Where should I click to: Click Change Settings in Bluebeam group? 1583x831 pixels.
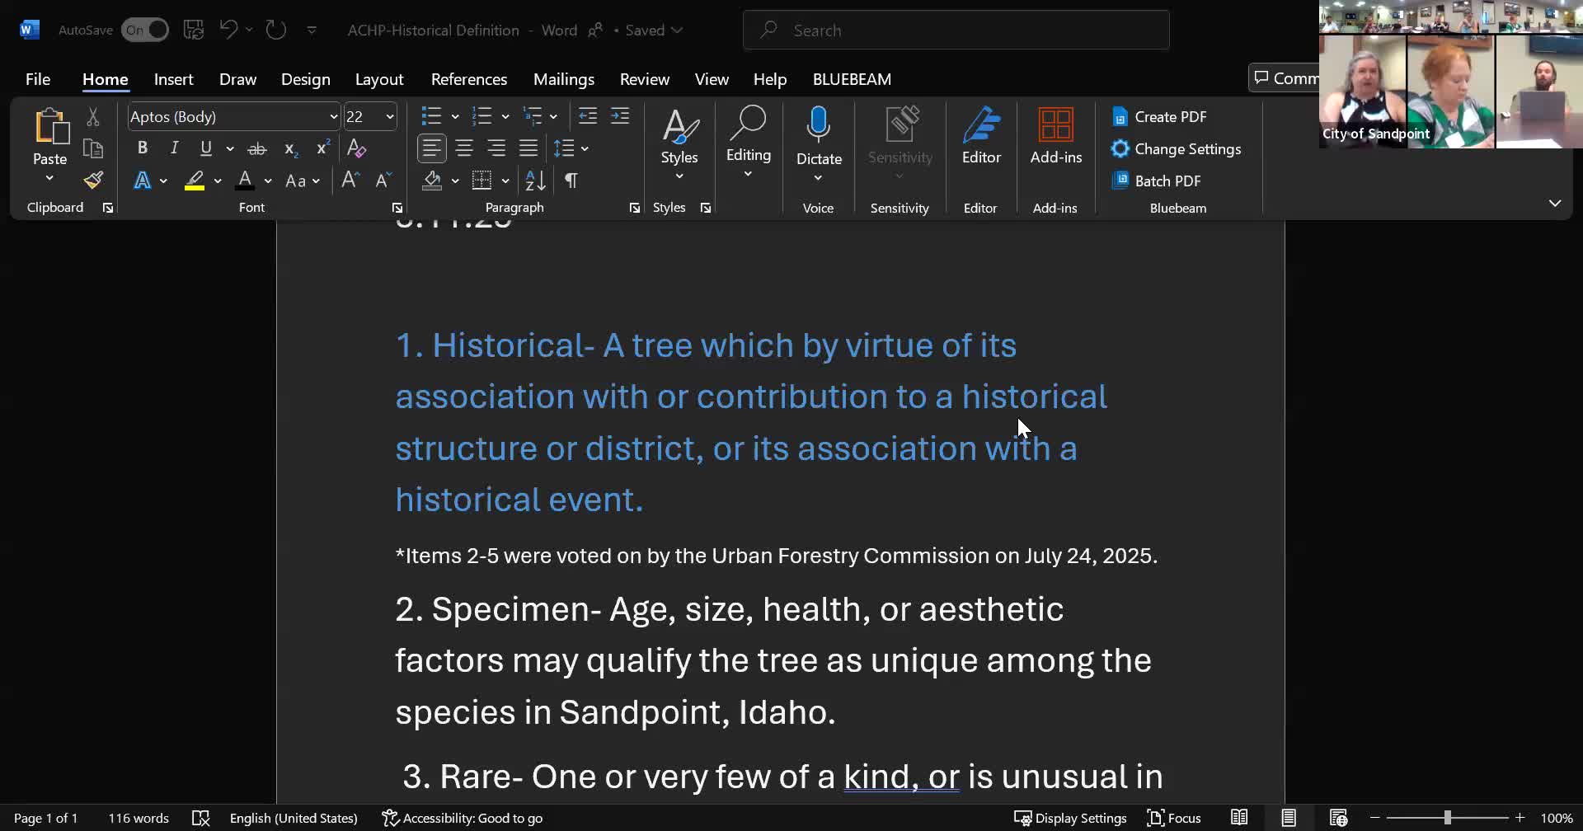click(1177, 149)
